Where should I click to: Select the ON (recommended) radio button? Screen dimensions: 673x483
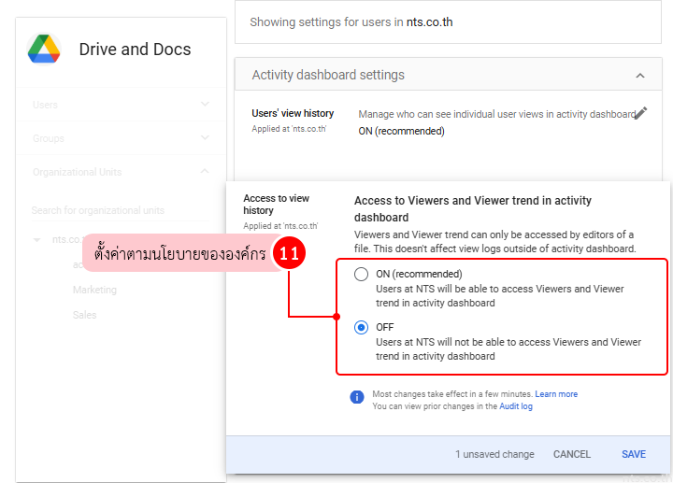(x=361, y=275)
